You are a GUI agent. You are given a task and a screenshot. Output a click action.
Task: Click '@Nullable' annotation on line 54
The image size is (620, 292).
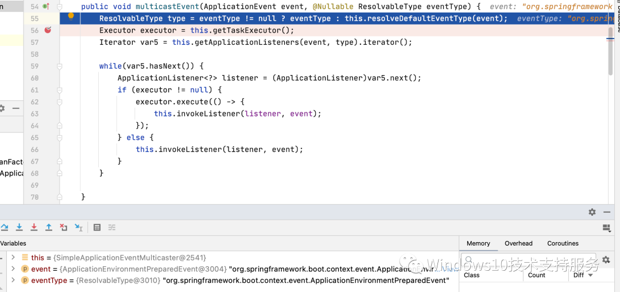333,7
